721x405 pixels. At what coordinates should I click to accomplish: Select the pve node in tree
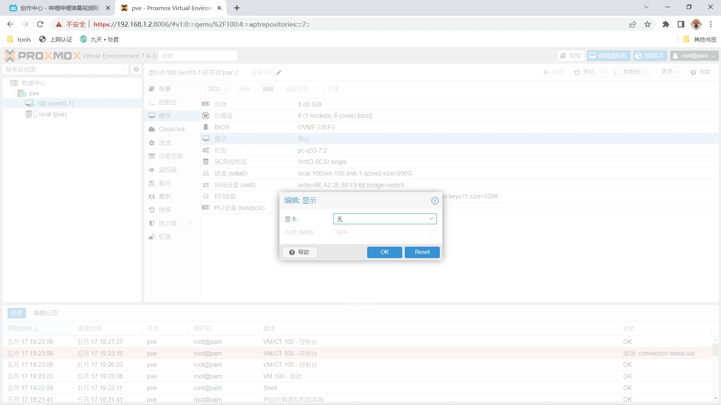(x=34, y=93)
